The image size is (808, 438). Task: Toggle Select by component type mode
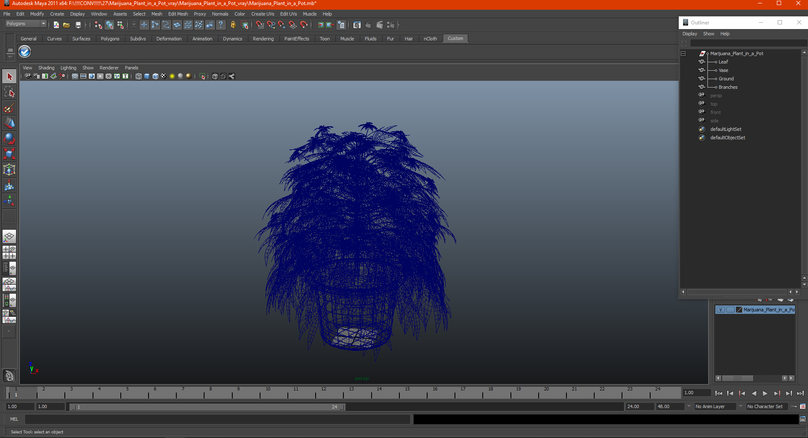coord(121,25)
